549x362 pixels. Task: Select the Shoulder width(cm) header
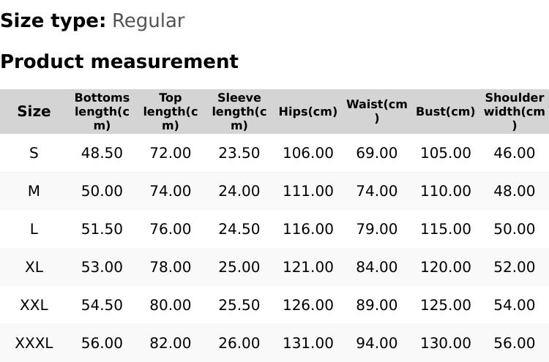coord(515,111)
